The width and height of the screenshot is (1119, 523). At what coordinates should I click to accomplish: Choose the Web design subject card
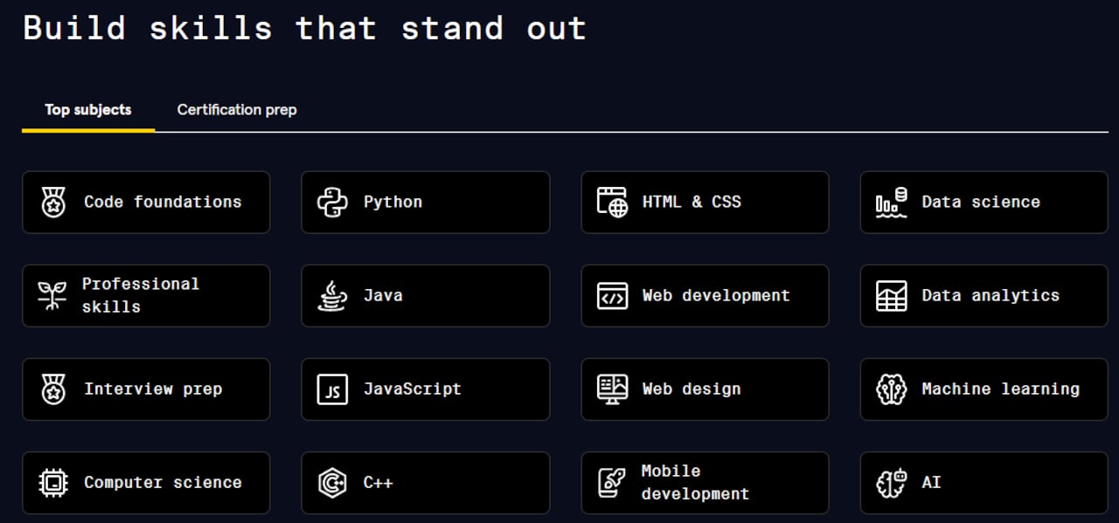[705, 389]
